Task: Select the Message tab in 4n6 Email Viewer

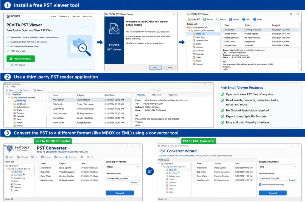Action: pyautogui.click(x=141, y=95)
